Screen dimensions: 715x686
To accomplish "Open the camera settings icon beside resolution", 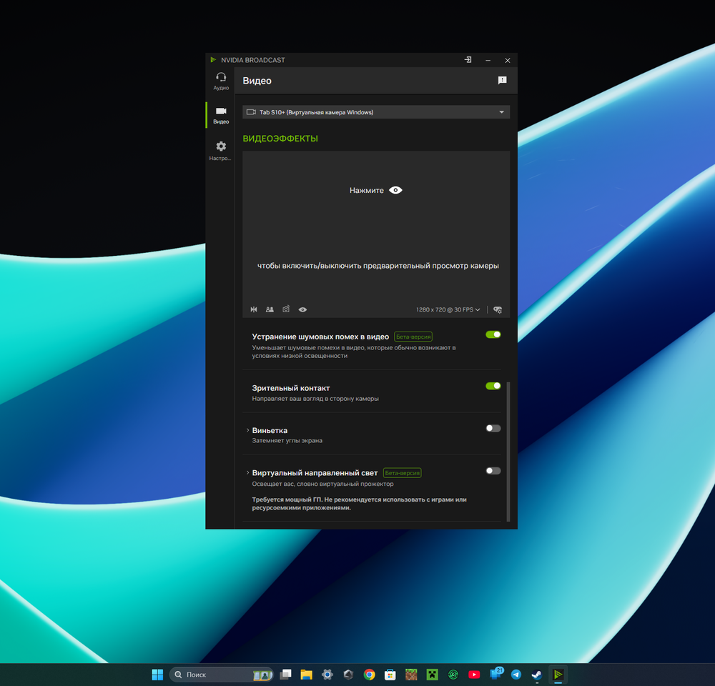I will tap(498, 309).
